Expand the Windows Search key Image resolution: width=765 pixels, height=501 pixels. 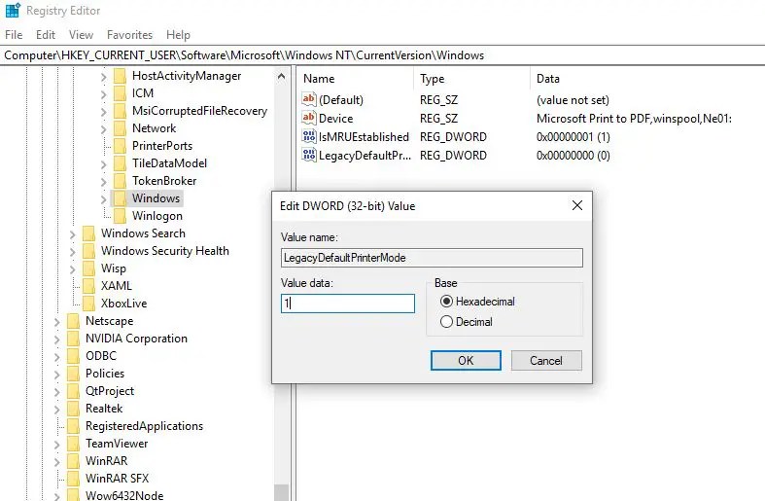(72, 234)
